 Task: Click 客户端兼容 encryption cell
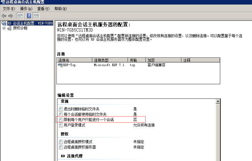click(156, 65)
